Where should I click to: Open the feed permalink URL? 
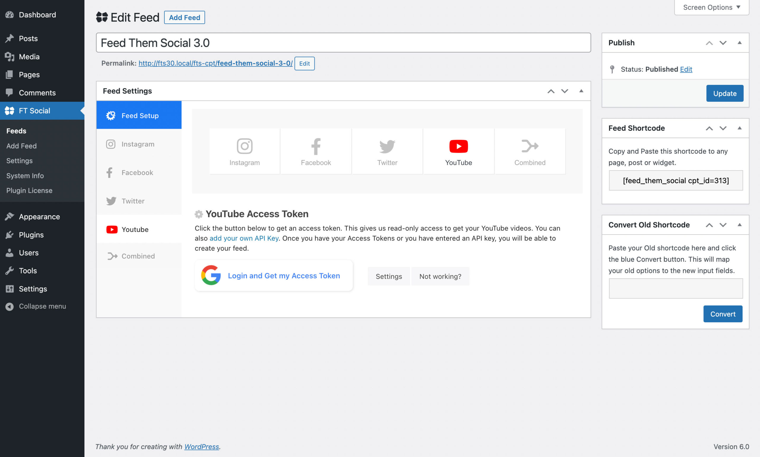click(x=216, y=63)
